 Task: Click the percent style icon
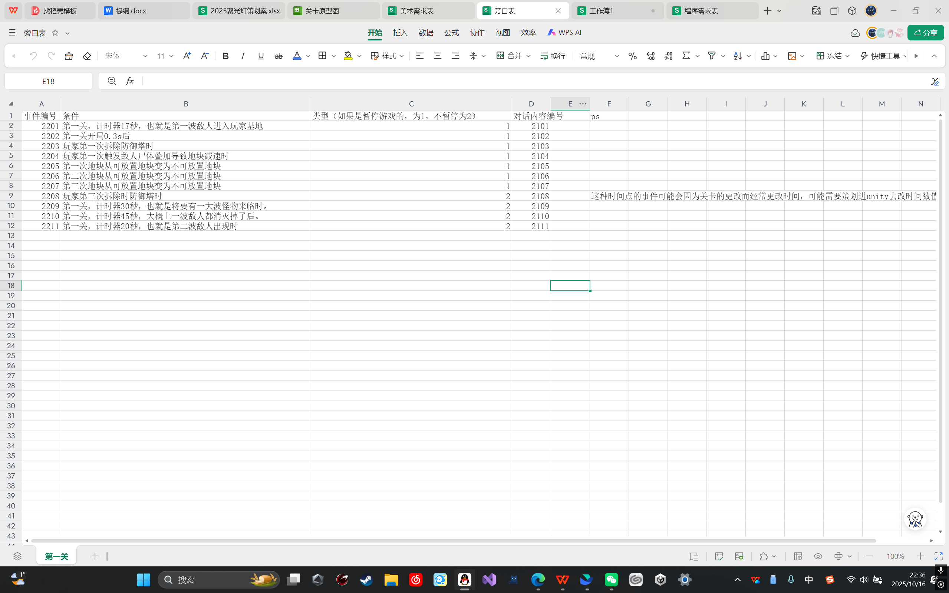tap(632, 56)
